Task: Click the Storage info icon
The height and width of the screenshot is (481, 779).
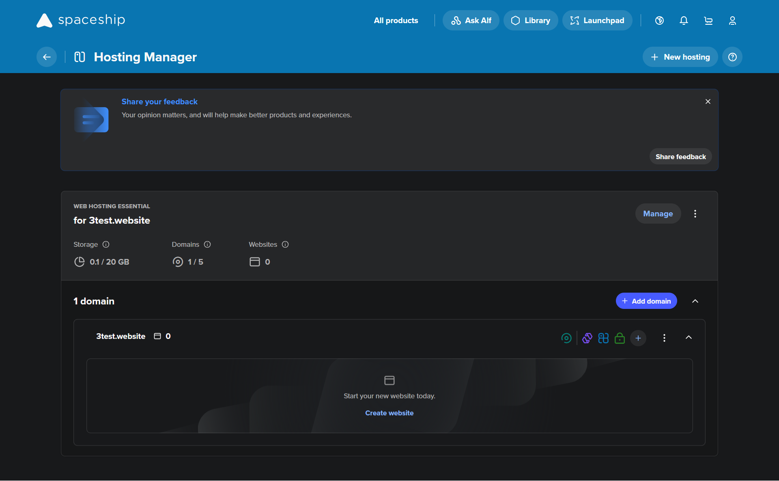Action: pyautogui.click(x=106, y=244)
